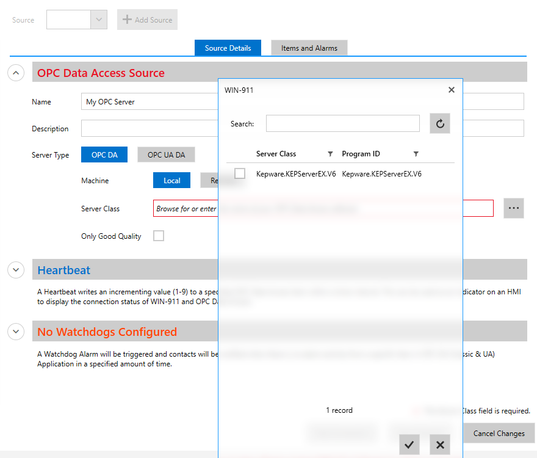The height and width of the screenshot is (458, 537).
Task: Click the Name field containing My OPC Server
Action: pyautogui.click(x=150, y=101)
